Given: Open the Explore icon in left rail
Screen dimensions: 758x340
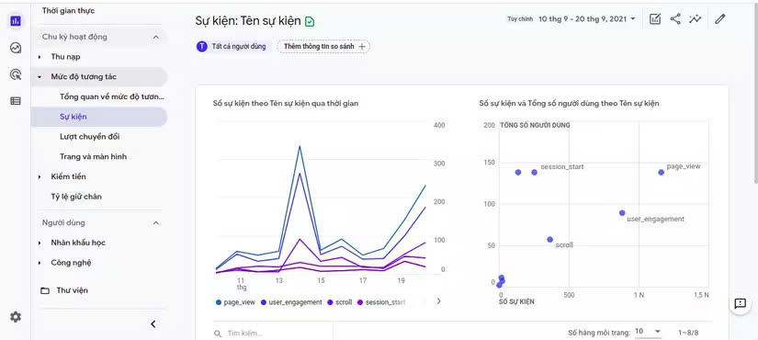Looking at the screenshot, I should [16, 48].
